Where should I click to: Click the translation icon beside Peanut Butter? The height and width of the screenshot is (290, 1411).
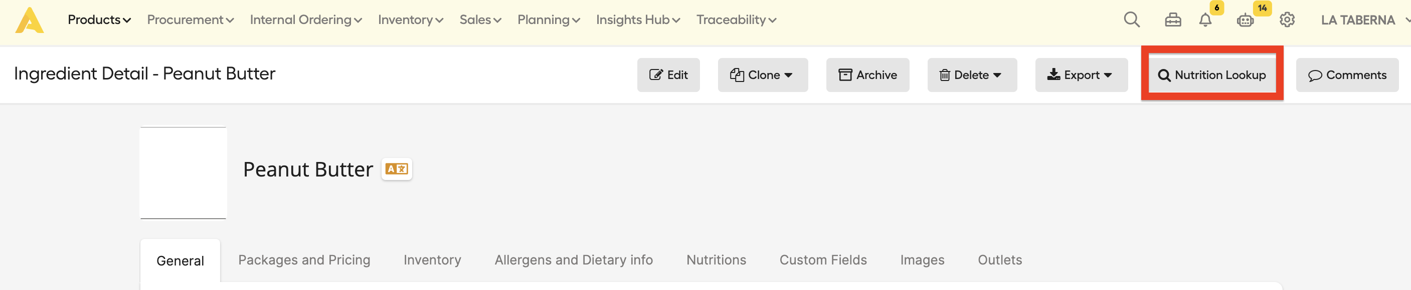click(x=397, y=169)
